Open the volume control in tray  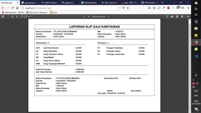click(x=197, y=83)
